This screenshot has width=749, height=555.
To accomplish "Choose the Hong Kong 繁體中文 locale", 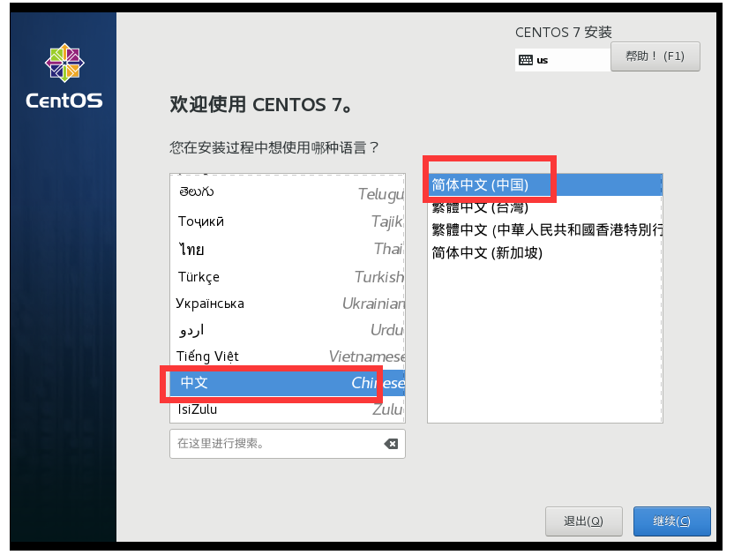I will tap(545, 229).
